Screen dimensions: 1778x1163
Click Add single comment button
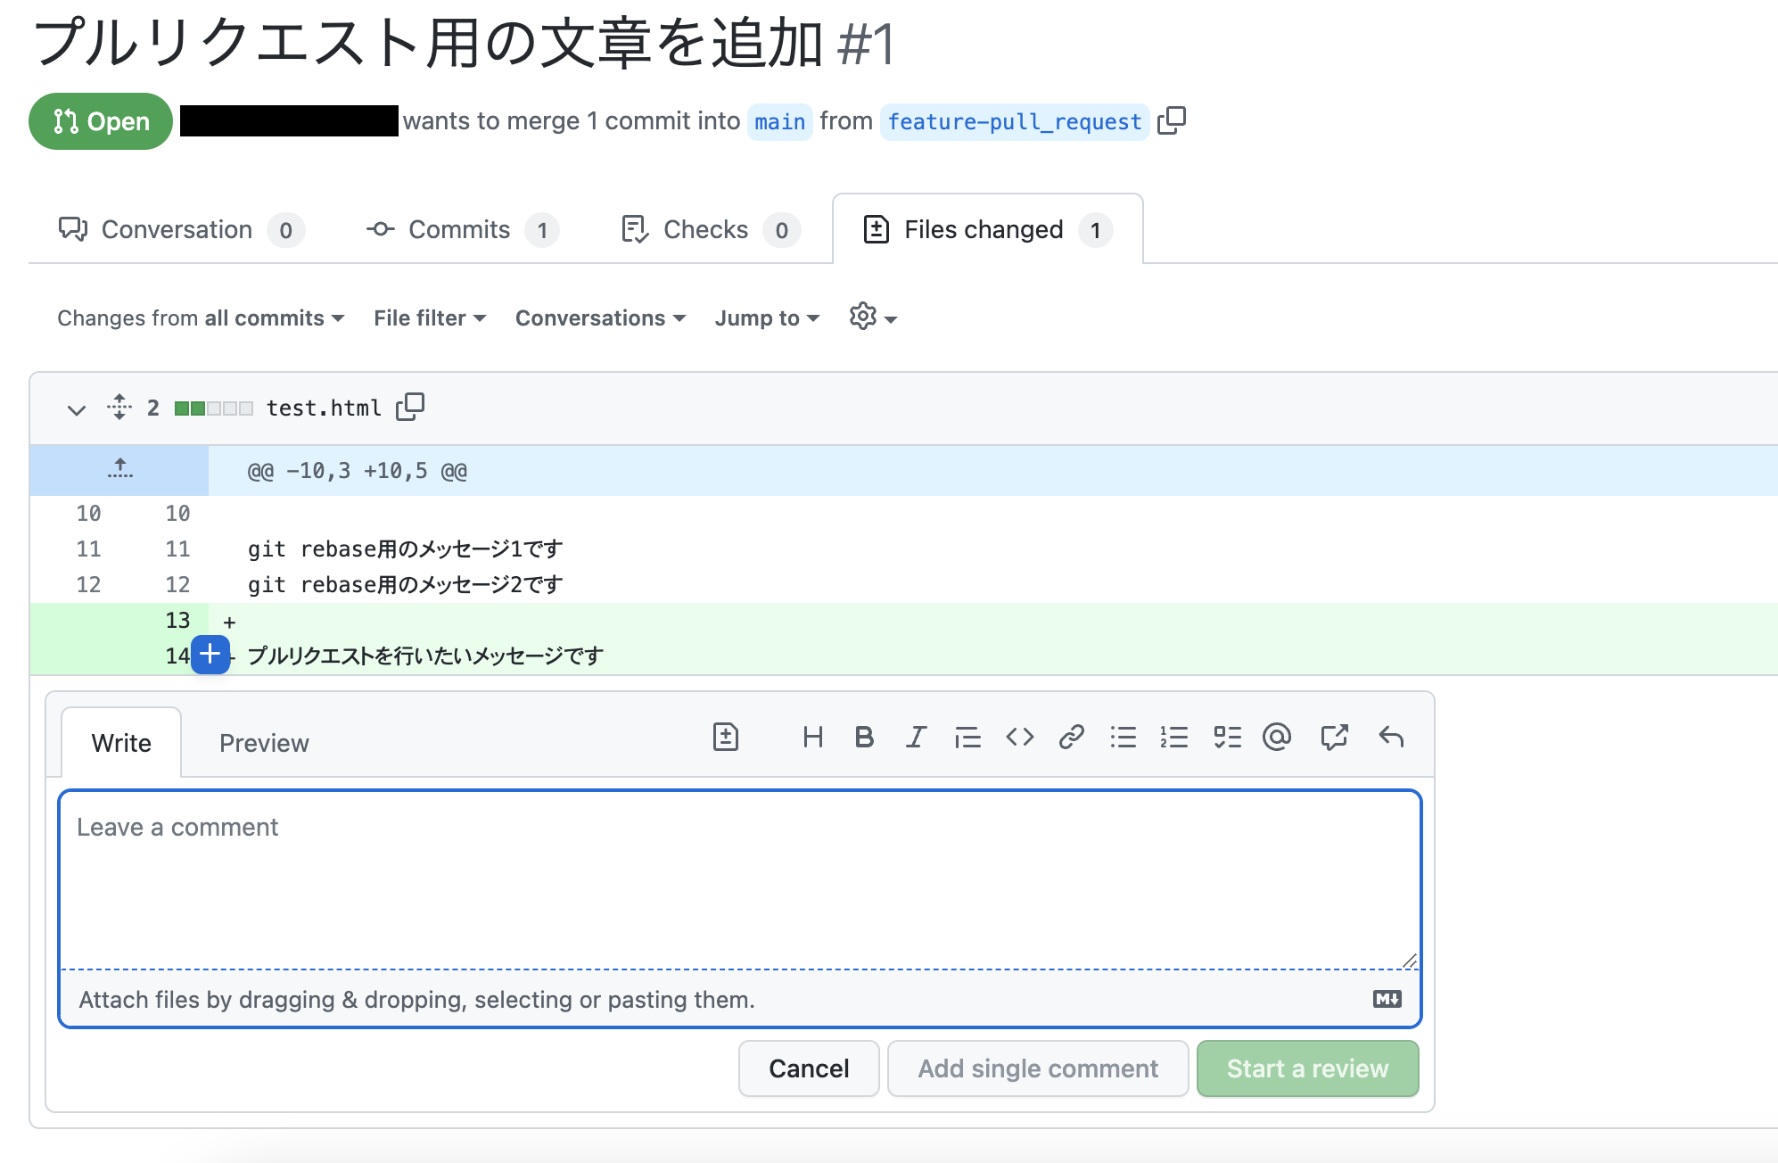[1038, 1068]
